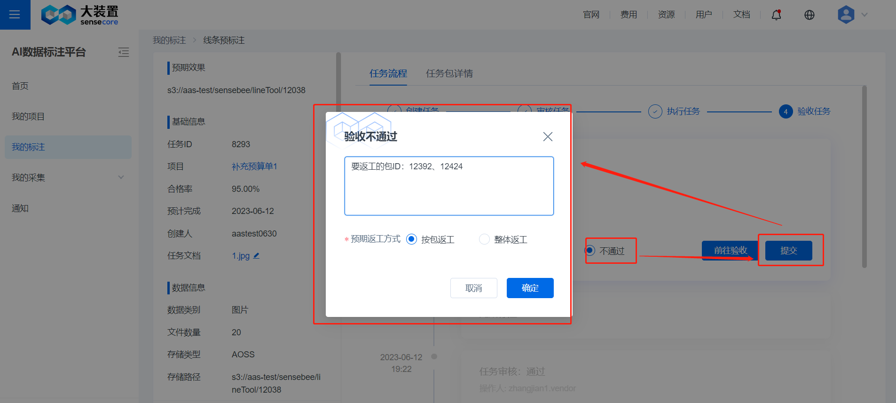Click the 前往验收 button
Image resolution: width=896 pixels, height=403 pixels.
[731, 251]
